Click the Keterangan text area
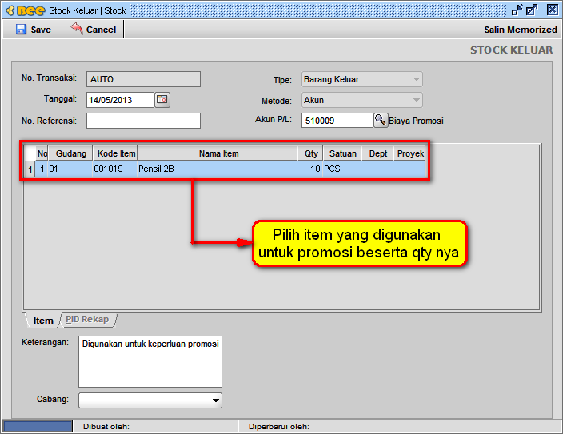The width and height of the screenshot is (563, 434). tap(150, 361)
